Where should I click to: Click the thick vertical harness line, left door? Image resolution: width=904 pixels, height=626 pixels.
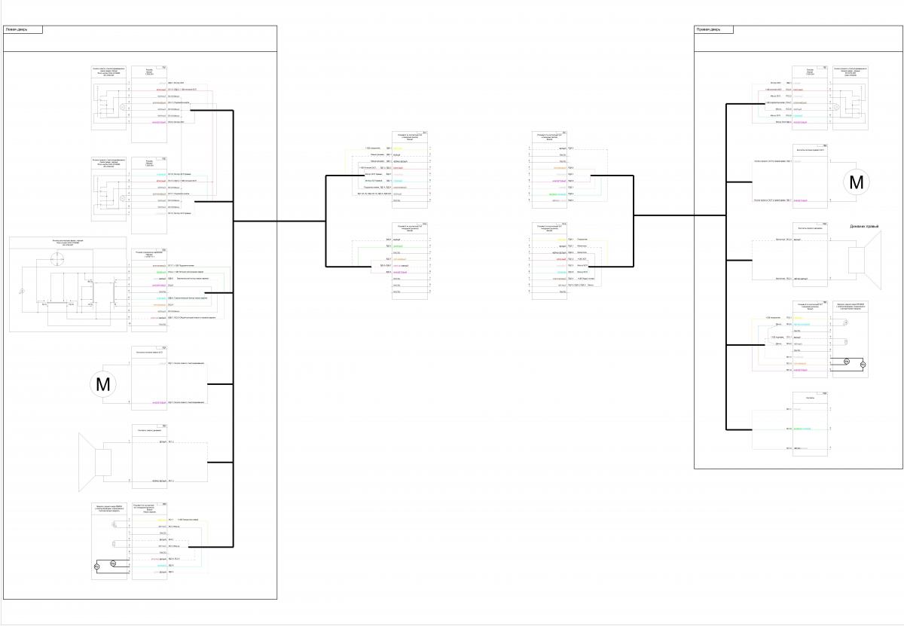(x=234, y=324)
